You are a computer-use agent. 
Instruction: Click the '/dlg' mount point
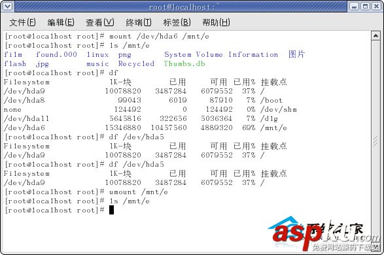point(269,119)
